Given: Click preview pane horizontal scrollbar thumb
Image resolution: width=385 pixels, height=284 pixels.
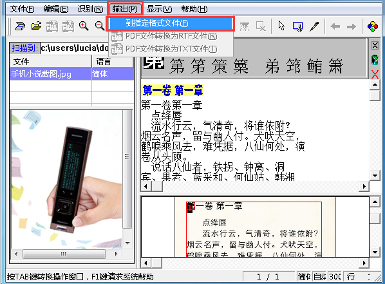Looking at the screenshot, I should [x=64, y=254].
